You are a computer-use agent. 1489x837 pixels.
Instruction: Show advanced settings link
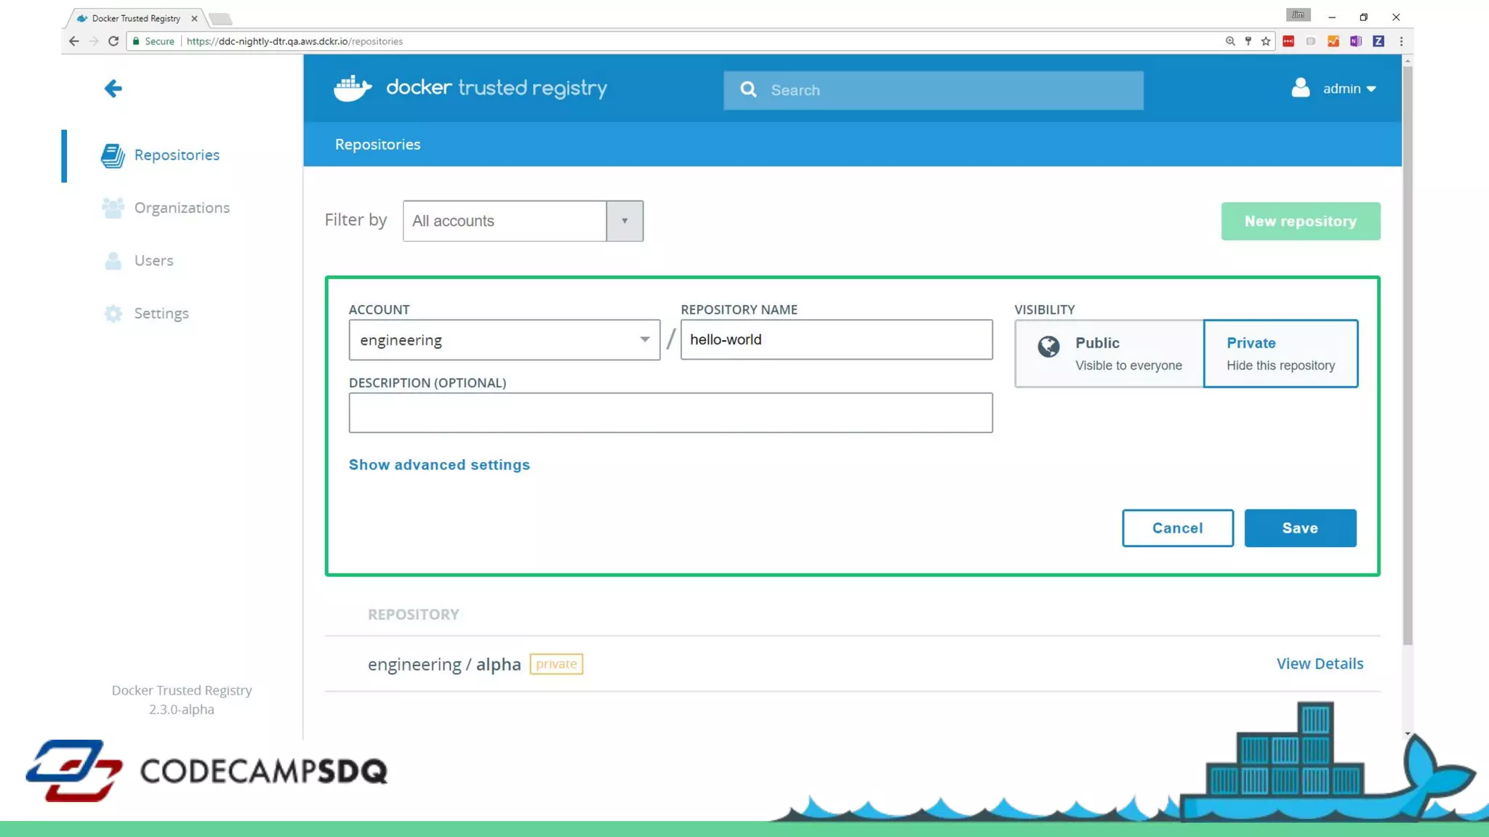439,465
